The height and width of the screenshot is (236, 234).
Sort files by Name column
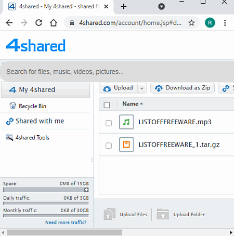[133, 104]
